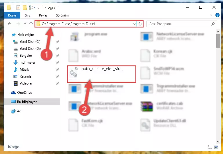Screen dimensions: 223x154
Task: Open Yerel Disk (C:) in sidebar
Action: 30,42
